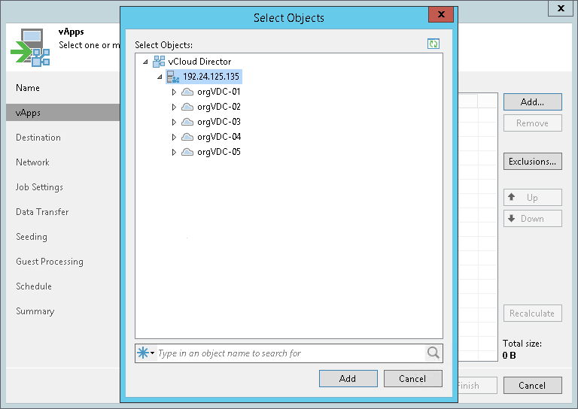This screenshot has width=578, height=409.
Task: Go to the Name wizard step
Action: click(28, 88)
